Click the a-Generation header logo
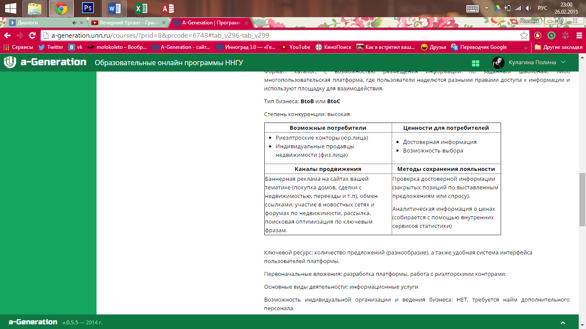Image resolution: width=586 pixels, height=329 pixels. (x=45, y=62)
